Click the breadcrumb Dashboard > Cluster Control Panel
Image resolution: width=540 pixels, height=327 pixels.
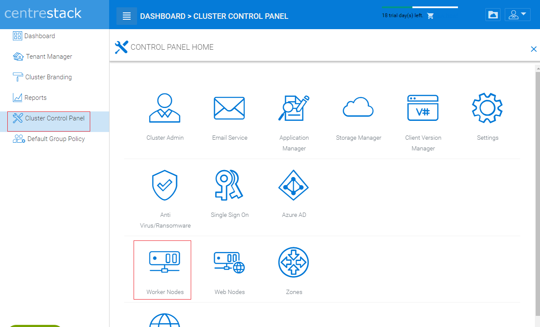[214, 16]
